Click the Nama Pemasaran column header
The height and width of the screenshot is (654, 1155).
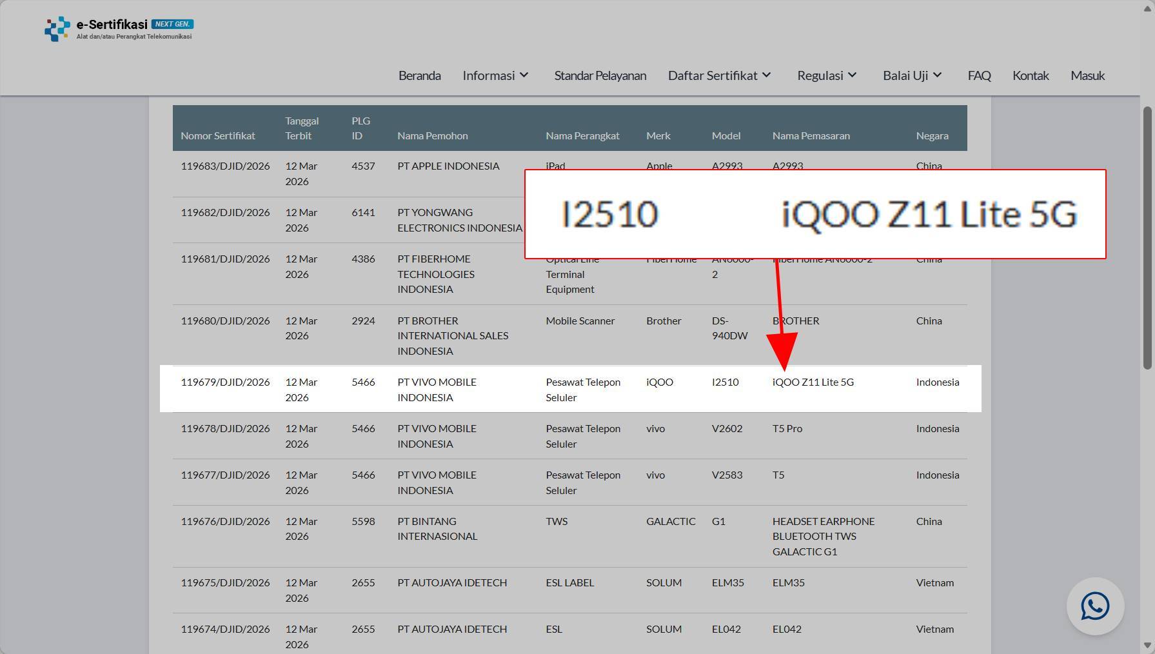[x=811, y=135]
